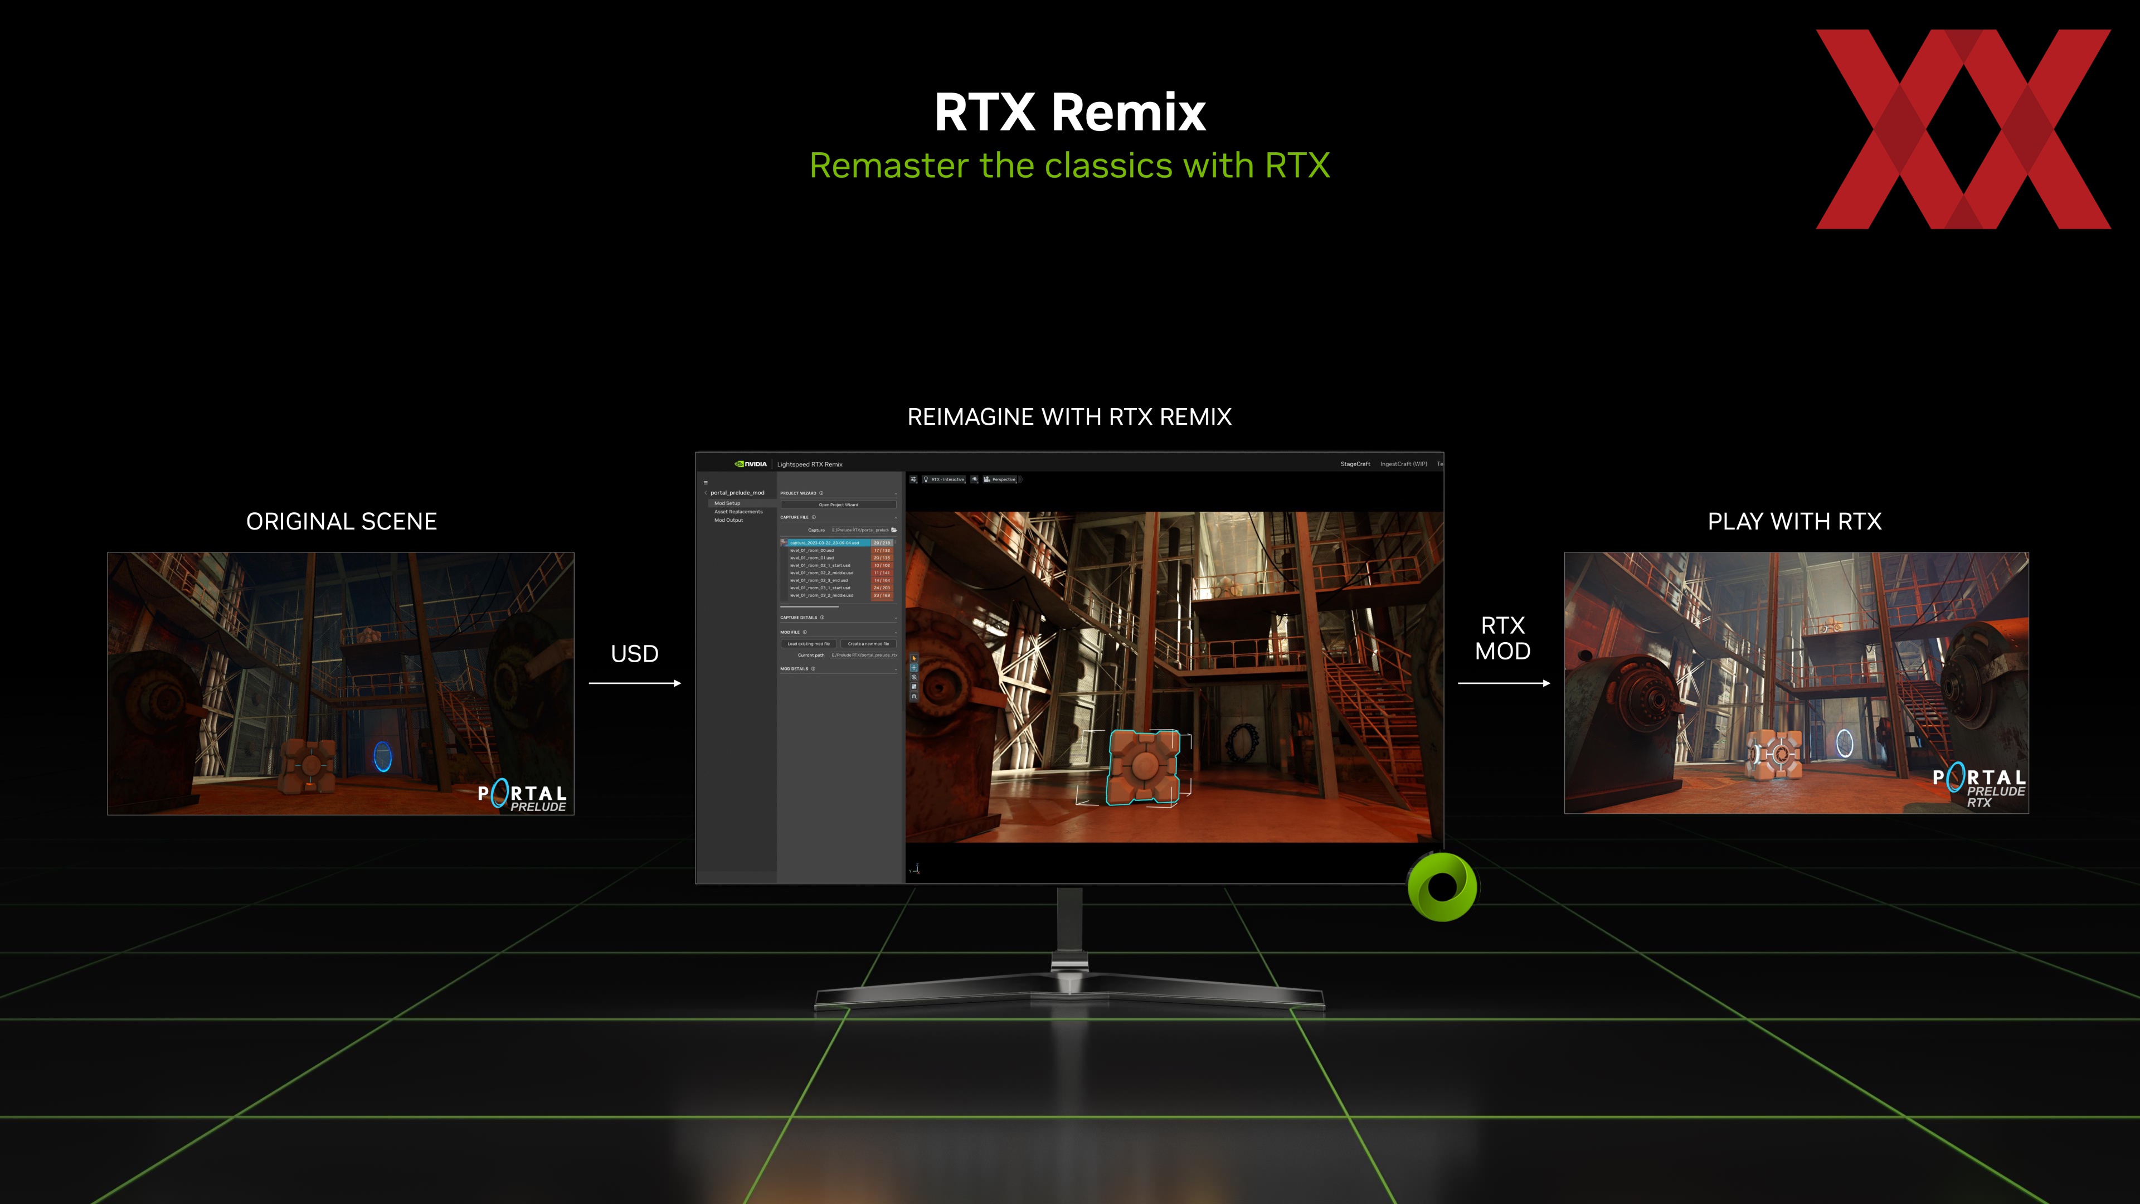This screenshot has width=2140, height=1204.
Task: Toggle the magnet snap tool
Action: tap(914, 697)
